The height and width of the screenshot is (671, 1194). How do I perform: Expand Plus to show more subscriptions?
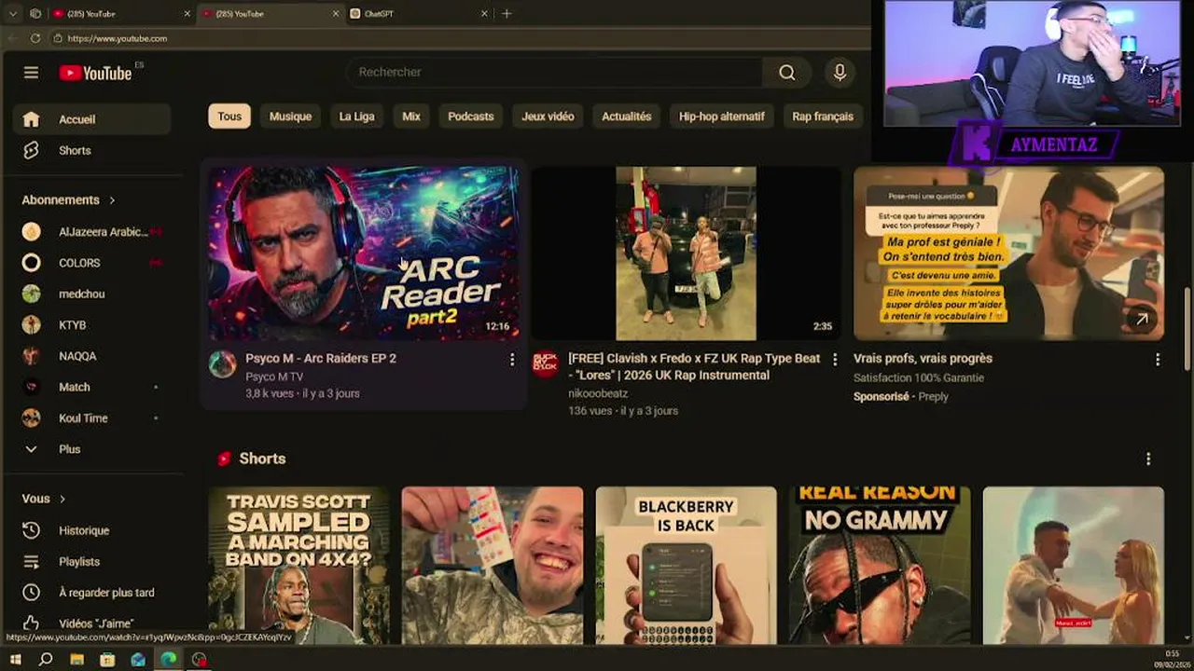[x=91, y=449]
